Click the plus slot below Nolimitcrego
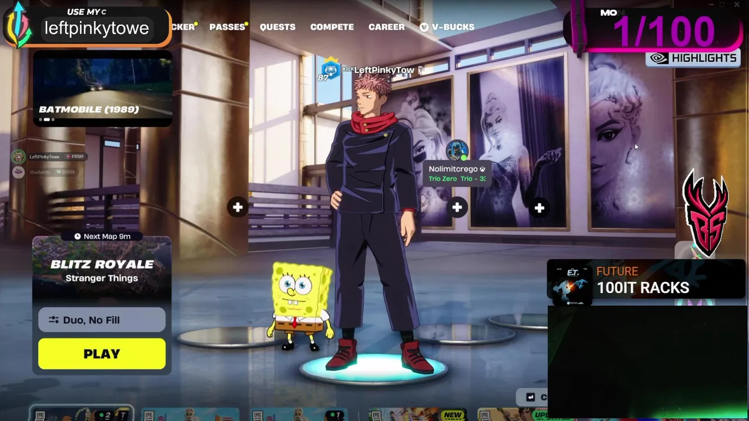Image resolution: width=749 pixels, height=421 pixels. tap(457, 207)
